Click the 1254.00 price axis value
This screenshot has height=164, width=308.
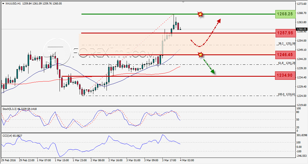tap(302, 40)
